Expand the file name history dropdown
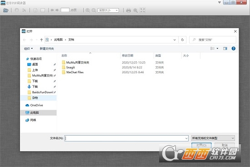 186,138
